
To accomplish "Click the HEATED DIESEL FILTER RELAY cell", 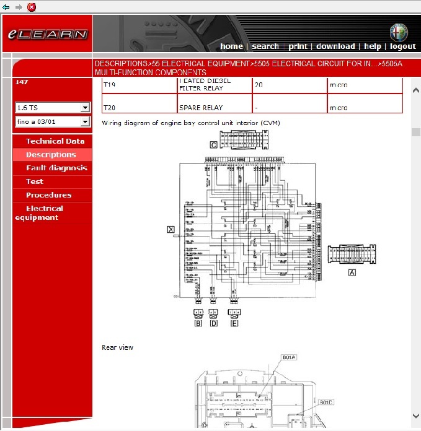I will click(215, 85).
